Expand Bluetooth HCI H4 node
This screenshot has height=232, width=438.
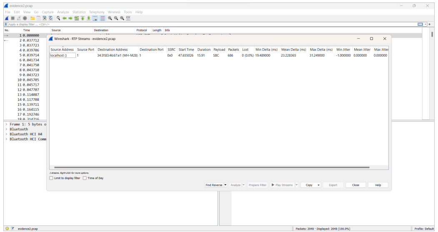pos(6,134)
